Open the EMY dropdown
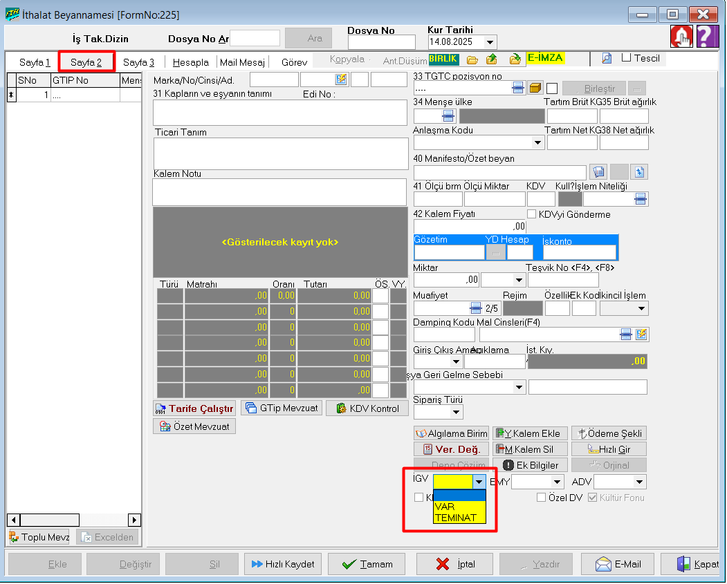 click(558, 482)
